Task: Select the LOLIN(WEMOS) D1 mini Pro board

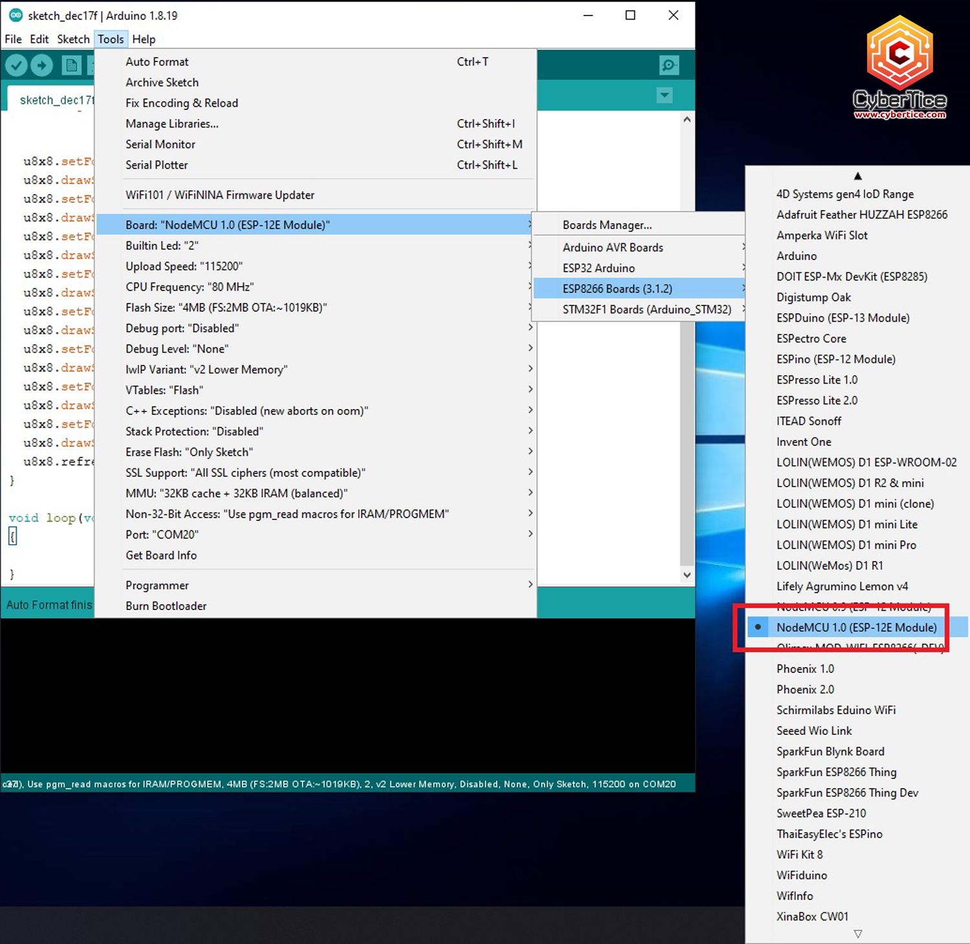Action: (846, 545)
